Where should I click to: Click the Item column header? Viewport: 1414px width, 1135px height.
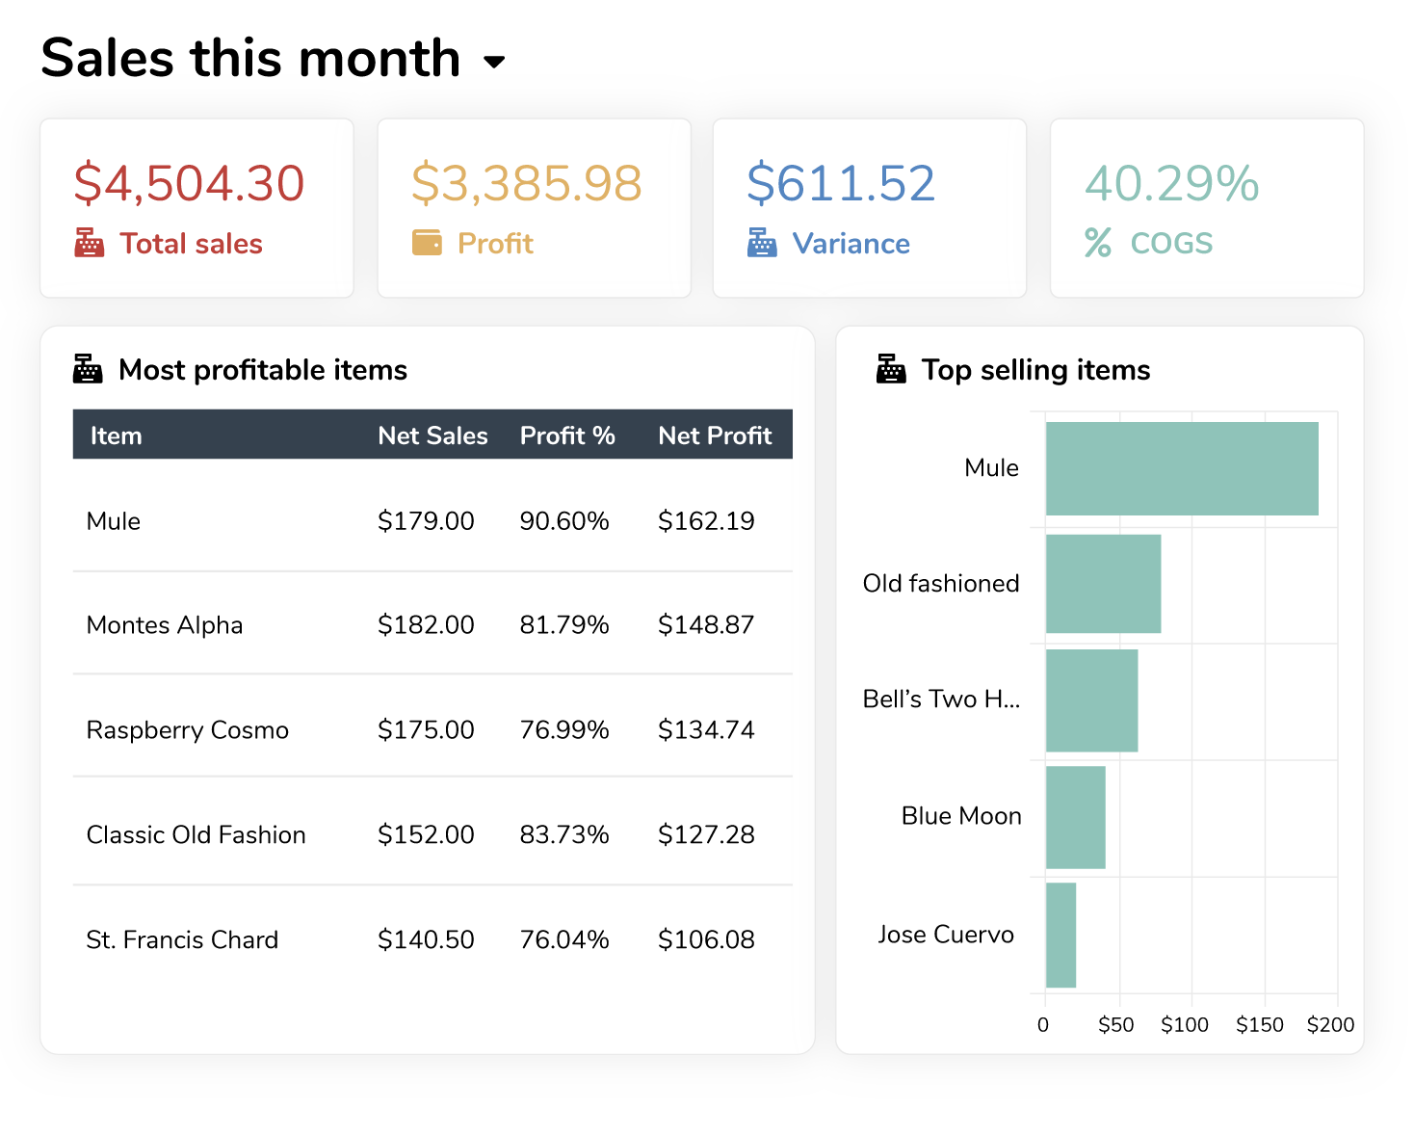coord(116,436)
